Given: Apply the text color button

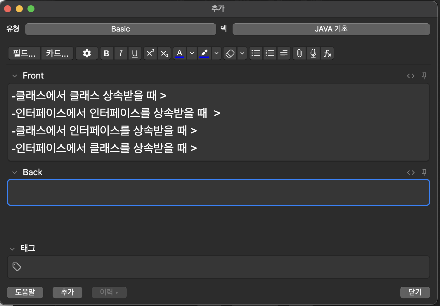Looking at the screenshot, I should tap(179, 53).
